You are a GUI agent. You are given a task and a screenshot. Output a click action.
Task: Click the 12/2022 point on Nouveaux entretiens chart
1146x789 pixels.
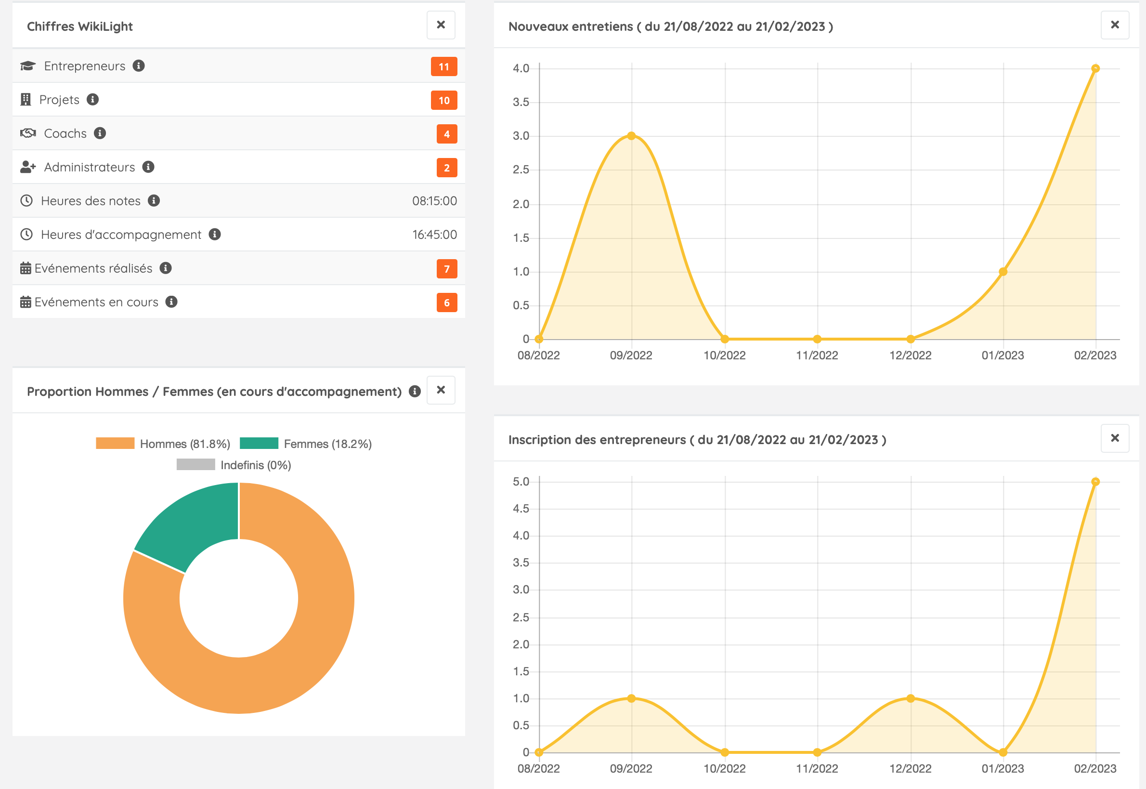(x=910, y=339)
